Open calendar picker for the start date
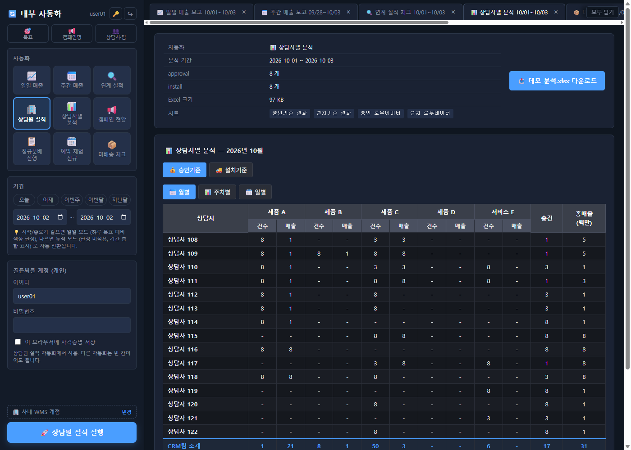 tap(60, 217)
